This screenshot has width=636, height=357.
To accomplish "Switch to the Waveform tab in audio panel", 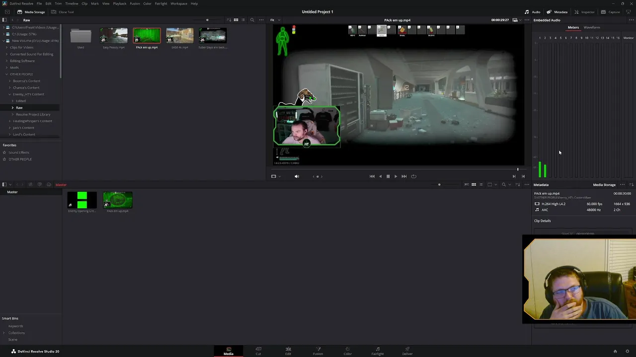I will tap(592, 27).
